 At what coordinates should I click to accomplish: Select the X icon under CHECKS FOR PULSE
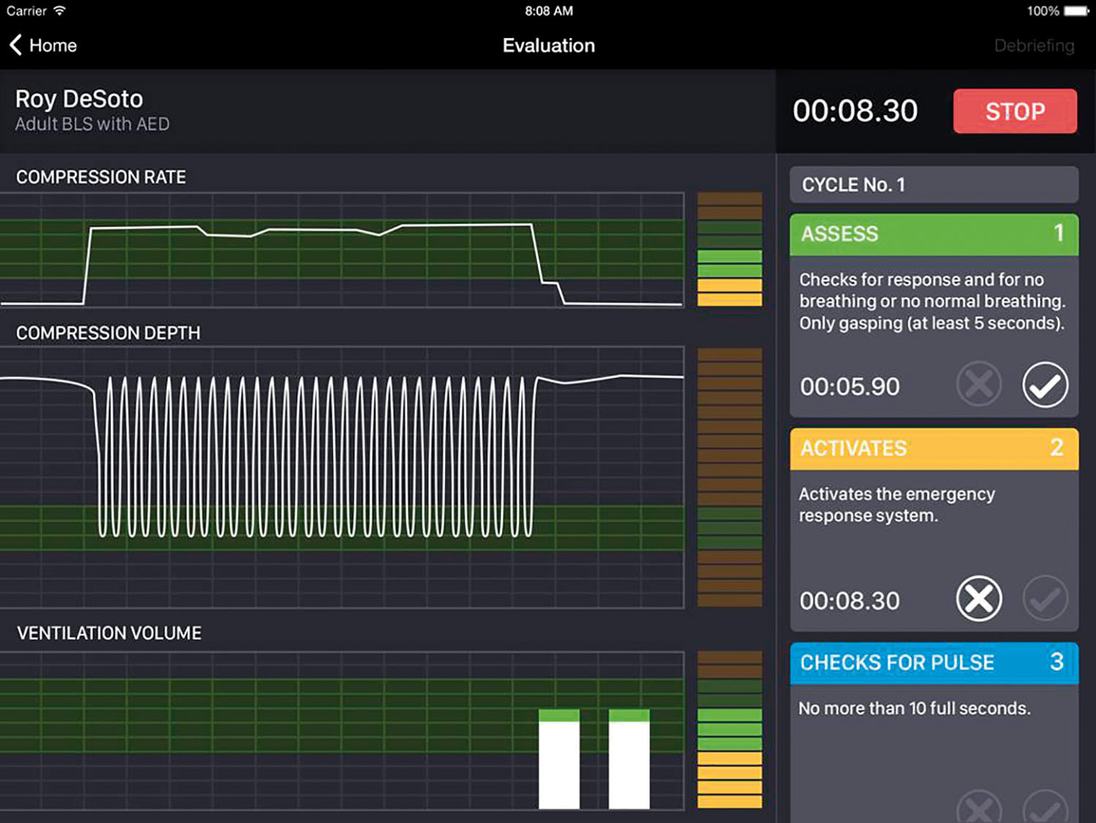pos(979,808)
